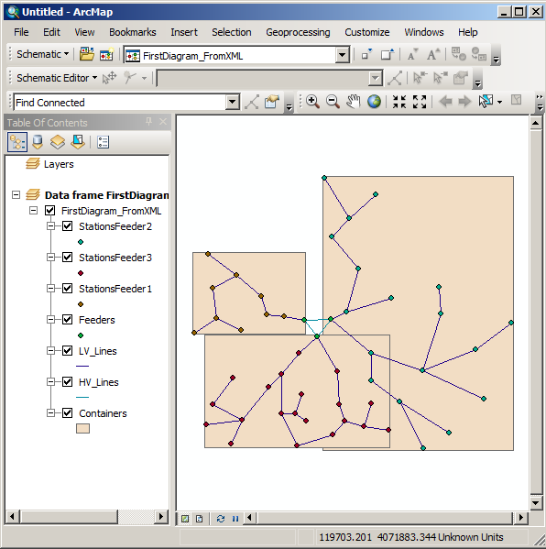Toggle Containers layer visibility
The height and width of the screenshot is (549, 546).
point(67,413)
